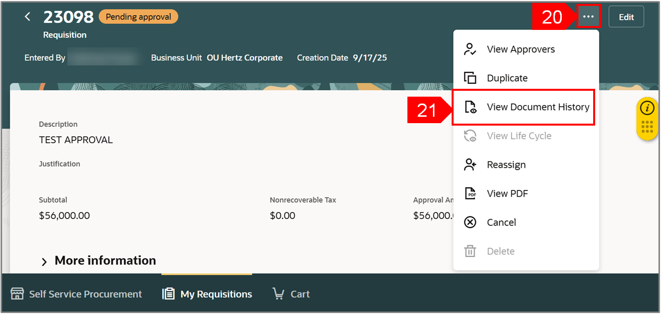Click the Pending approval status badge

[x=138, y=17]
